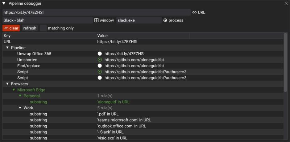290x142 pixels.
Task: Collapse the Personal profile node
Action: click(20, 96)
